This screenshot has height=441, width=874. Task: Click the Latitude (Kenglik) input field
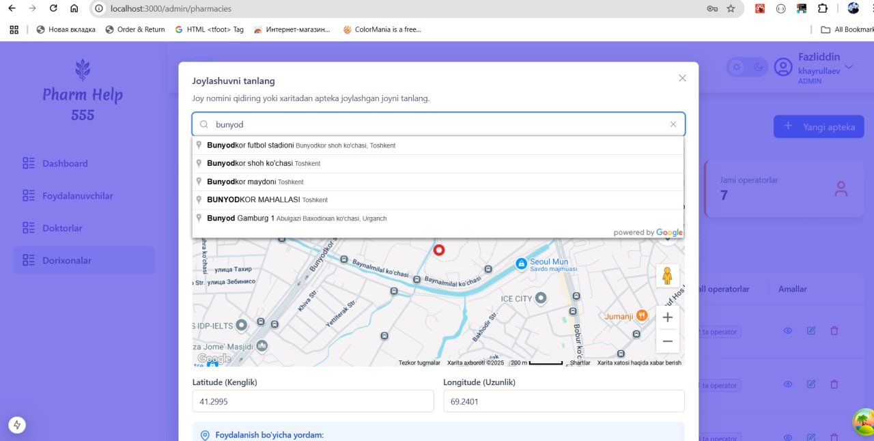coord(313,401)
